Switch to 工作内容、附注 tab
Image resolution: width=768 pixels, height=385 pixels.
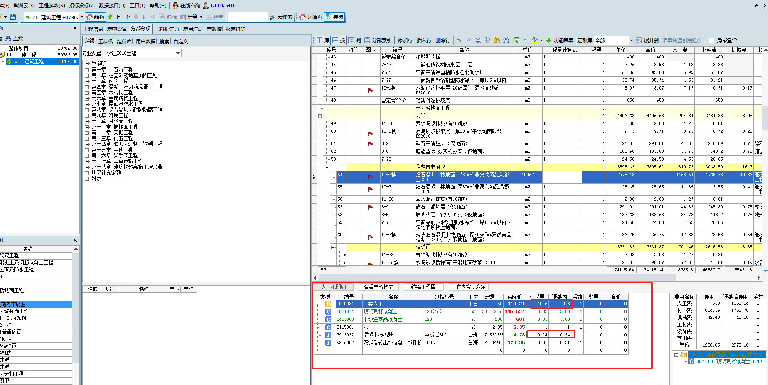pos(468,287)
